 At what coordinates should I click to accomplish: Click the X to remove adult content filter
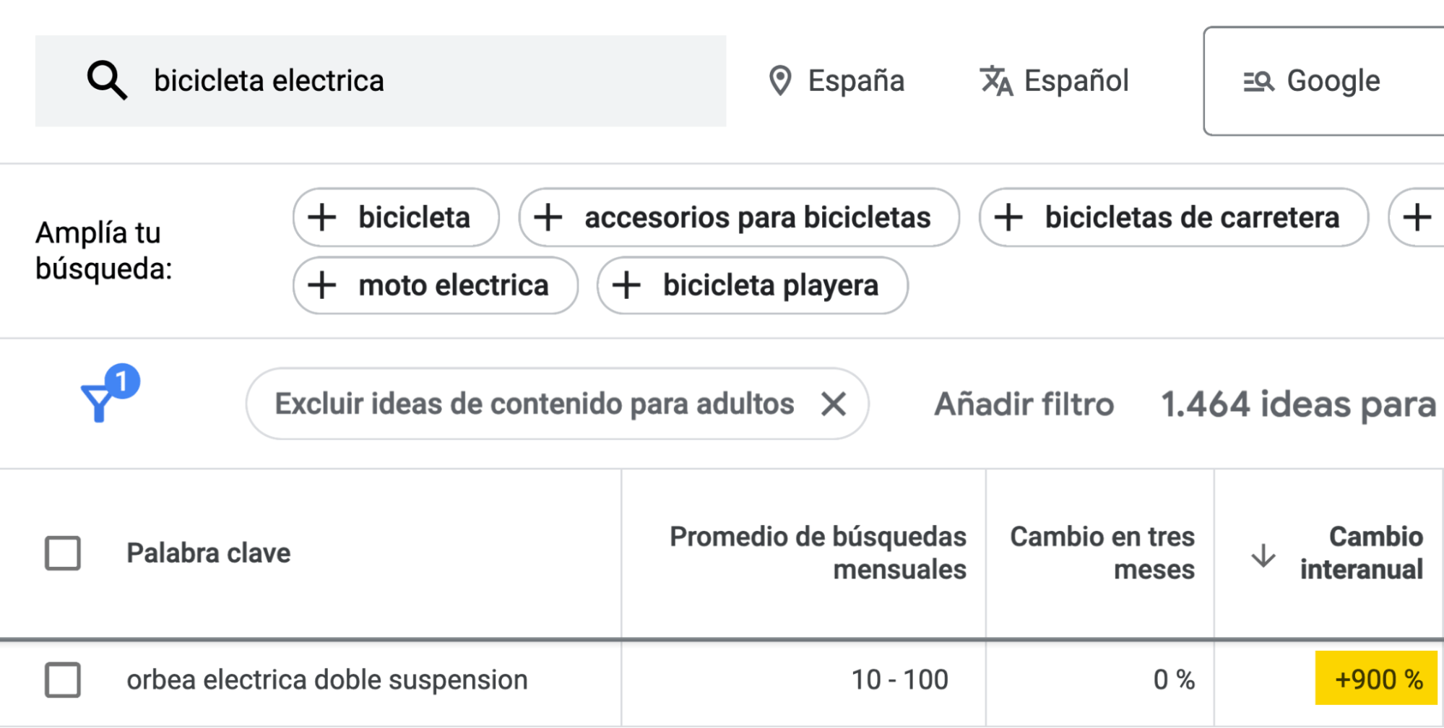pyautogui.click(x=834, y=404)
